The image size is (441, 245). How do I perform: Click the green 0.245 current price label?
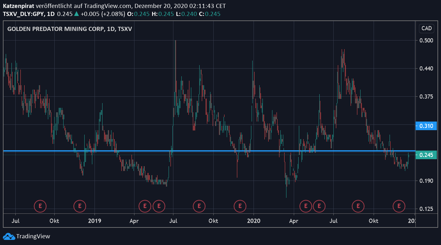(x=426, y=155)
